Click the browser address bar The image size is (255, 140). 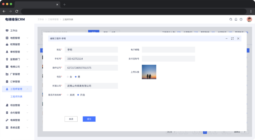pos(134,11)
